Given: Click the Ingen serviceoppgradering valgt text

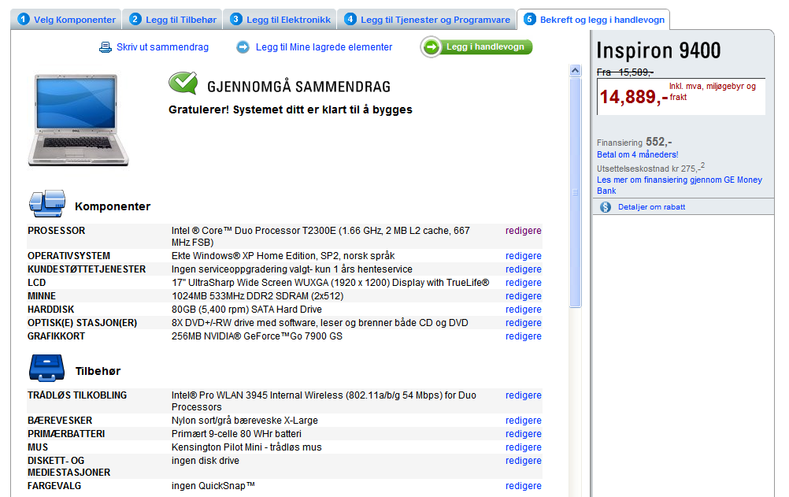Looking at the screenshot, I should click(x=292, y=269).
